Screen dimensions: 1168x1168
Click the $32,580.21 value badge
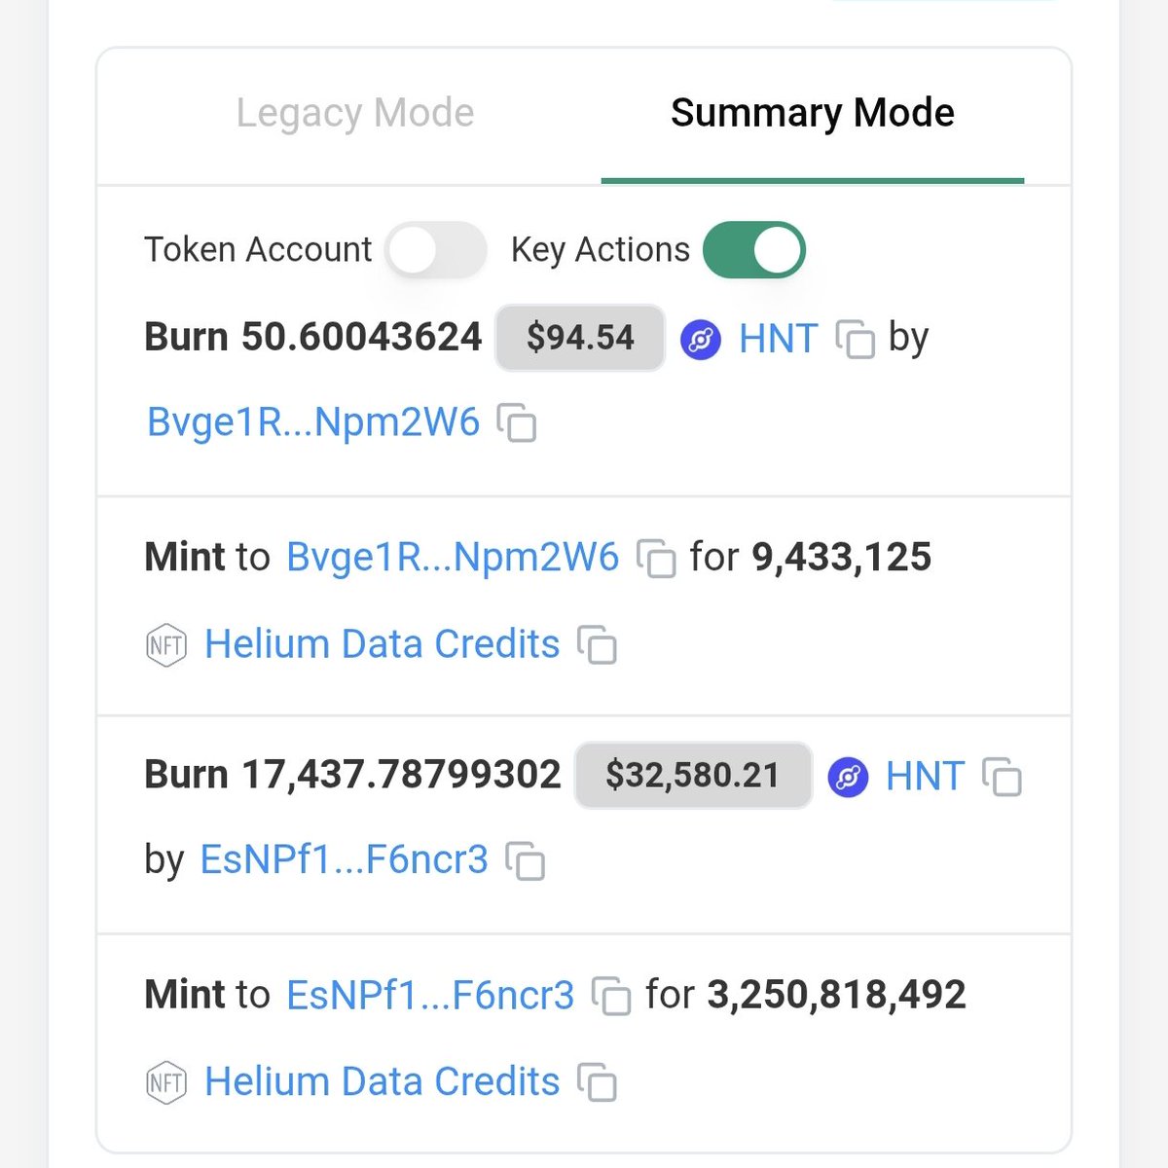[693, 776]
